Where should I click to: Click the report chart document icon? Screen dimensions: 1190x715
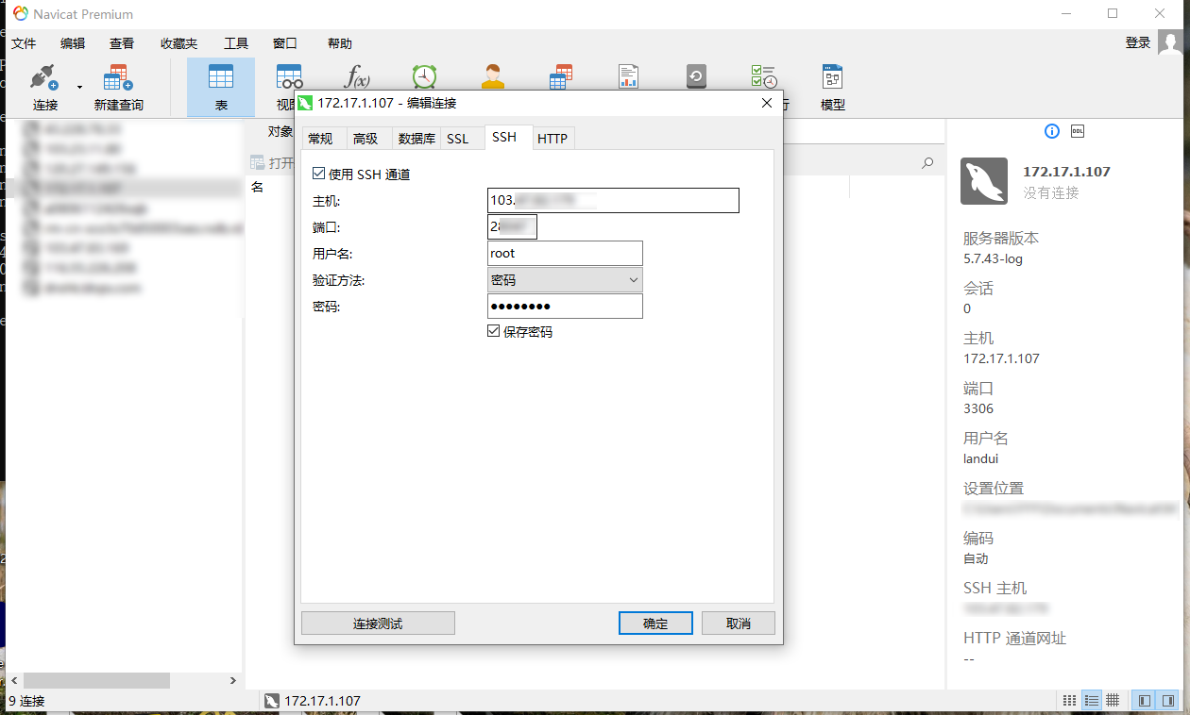tap(628, 77)
